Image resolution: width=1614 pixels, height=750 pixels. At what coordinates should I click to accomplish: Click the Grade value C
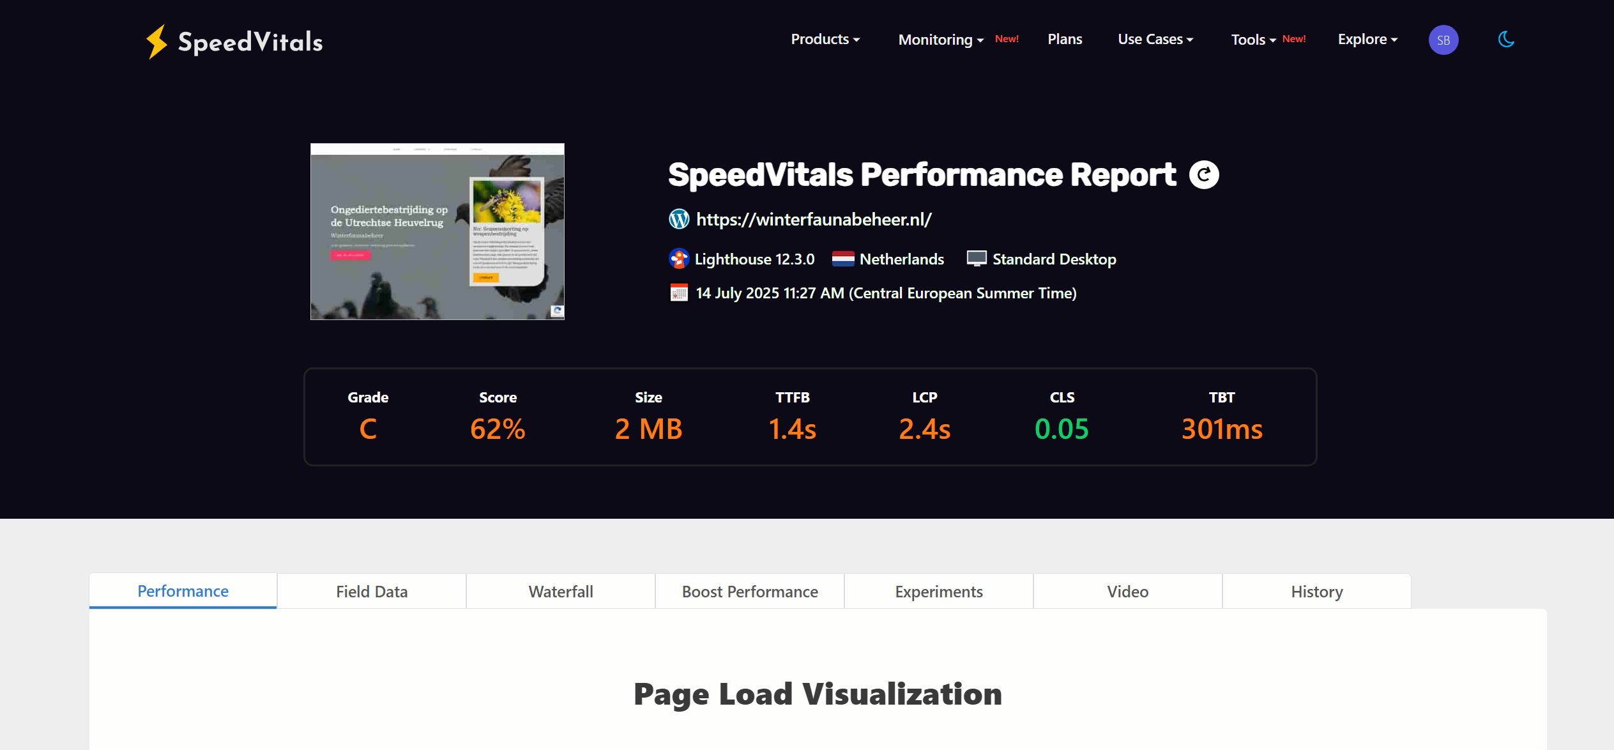pos(368,429)
